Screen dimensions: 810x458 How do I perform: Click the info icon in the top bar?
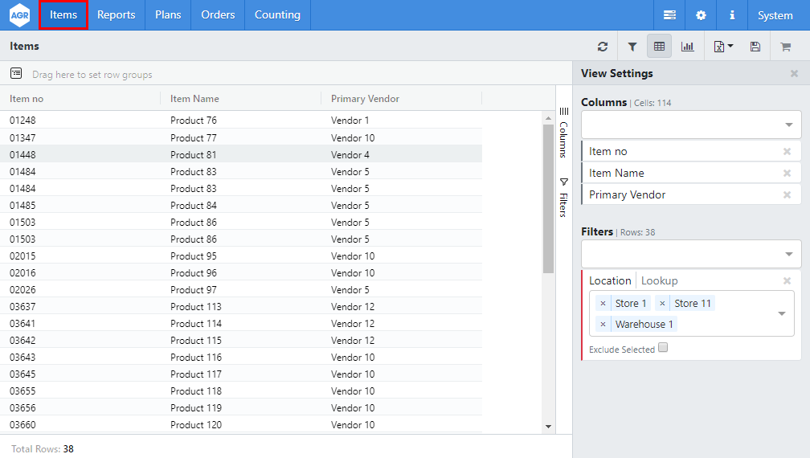[x=732, y=15]
